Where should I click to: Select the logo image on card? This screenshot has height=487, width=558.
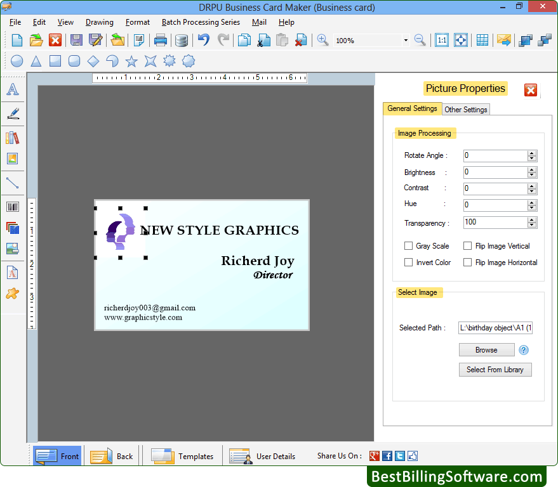click(x=120, y=232)
